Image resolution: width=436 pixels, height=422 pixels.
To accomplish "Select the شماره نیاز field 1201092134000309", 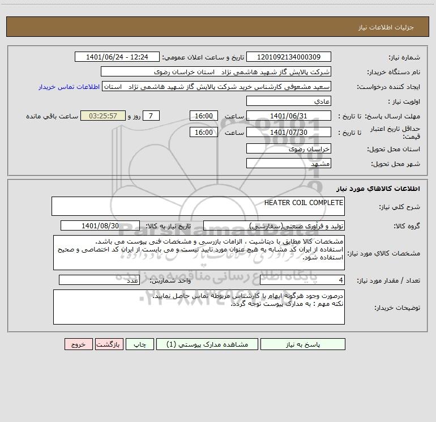I will [289, 57].
